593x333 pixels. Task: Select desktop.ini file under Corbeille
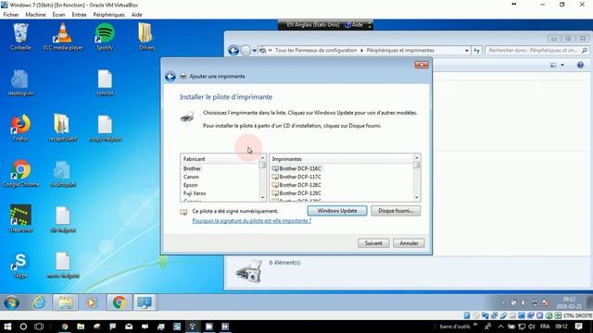pos(20,82)
